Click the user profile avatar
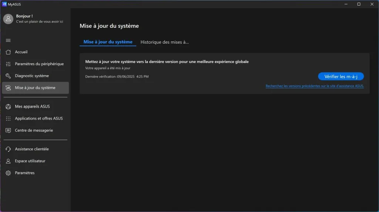The width and height of the screenshot is (379, 212). (8, 19)
